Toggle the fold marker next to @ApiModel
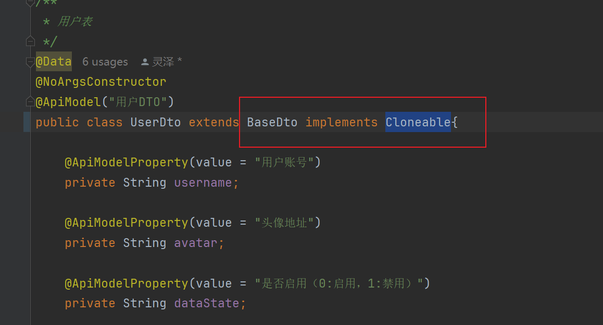 click(x=31, y=101)
